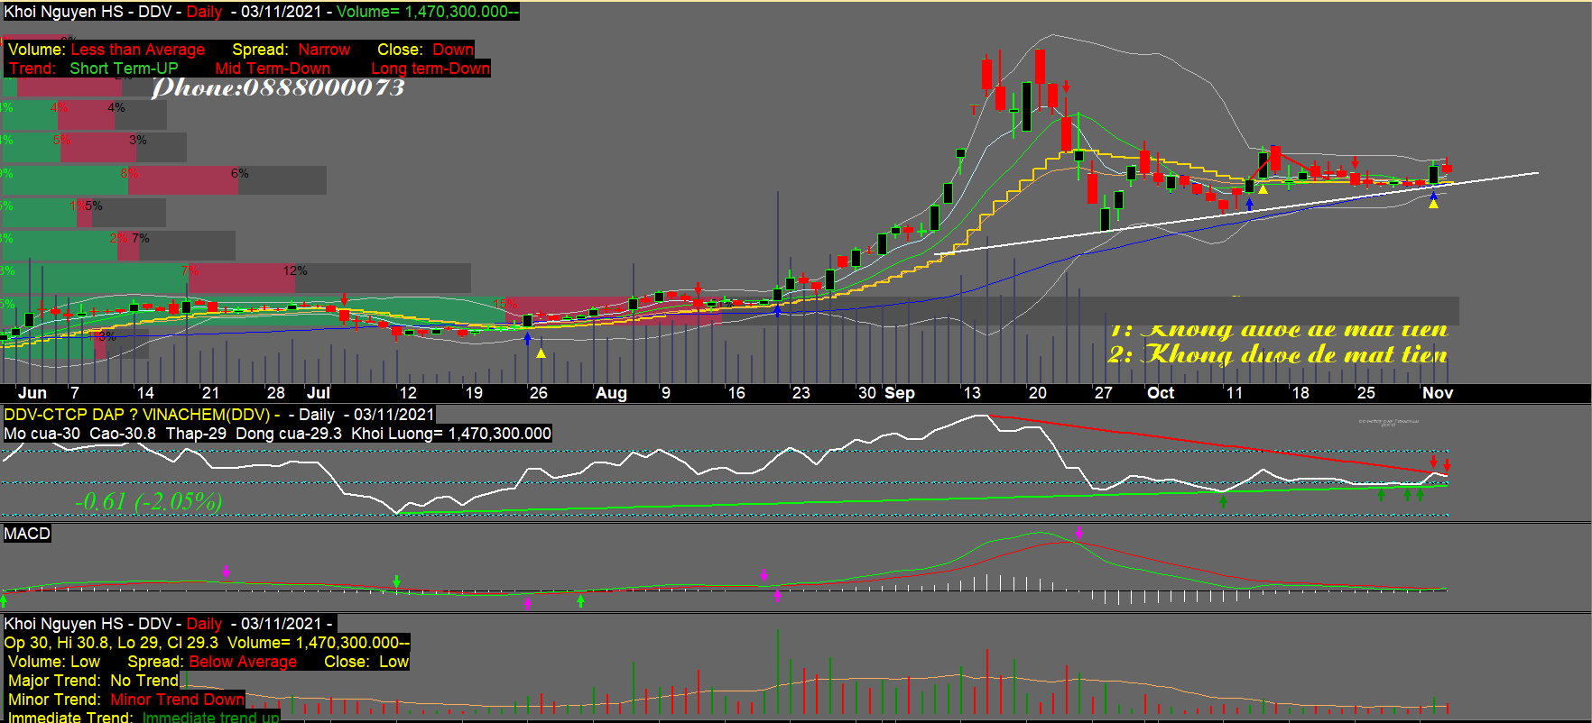Click the yellow triangle marker below the Nov candle
This screenshot has width=1592, height=723.
1433,204
